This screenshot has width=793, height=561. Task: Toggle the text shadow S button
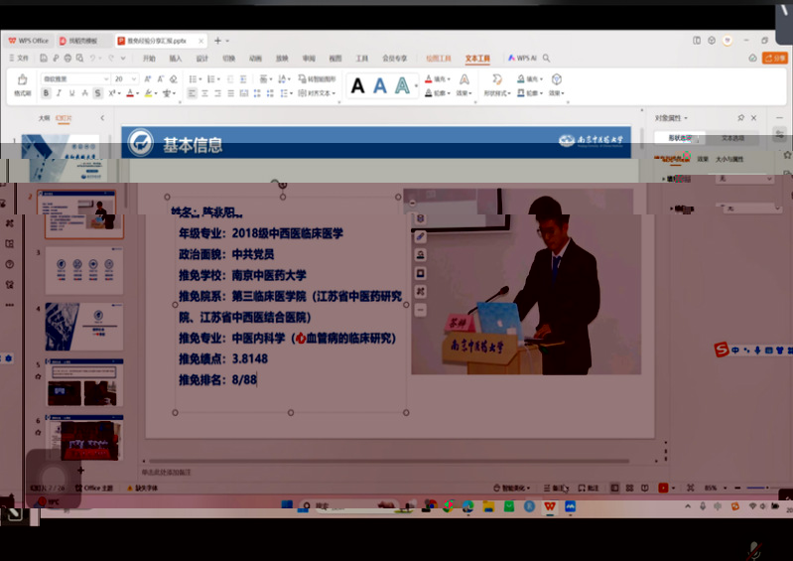coord(97,93)
